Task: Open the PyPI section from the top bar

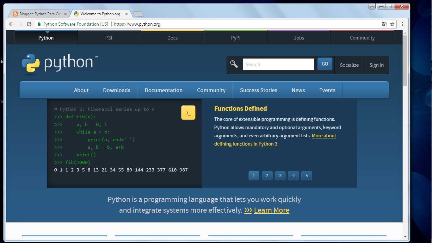Action: tap(235, 38)
